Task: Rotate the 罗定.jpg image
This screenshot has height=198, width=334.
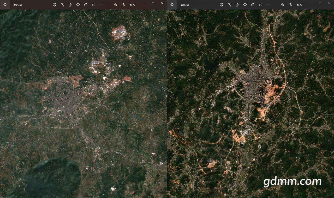Action: tap(62, 5)
